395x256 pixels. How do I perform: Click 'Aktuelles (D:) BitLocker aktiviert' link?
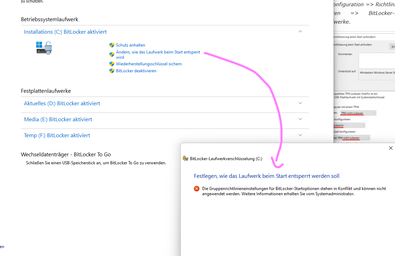[62, 104]
